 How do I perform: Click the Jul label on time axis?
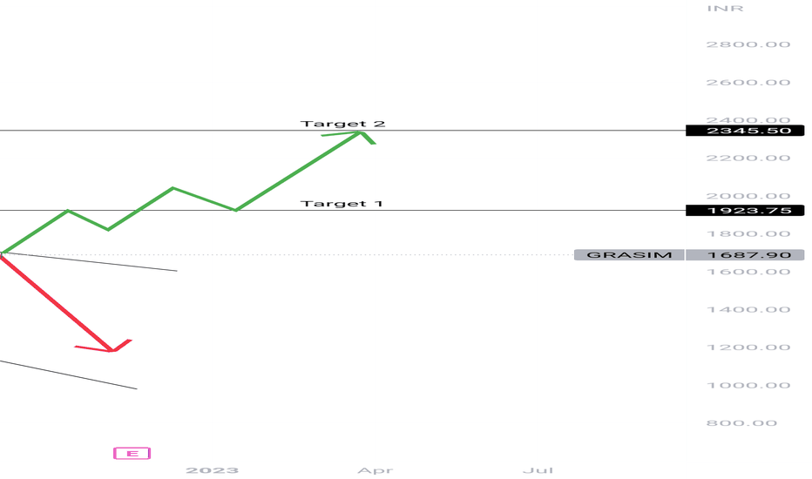pos(538,470)
